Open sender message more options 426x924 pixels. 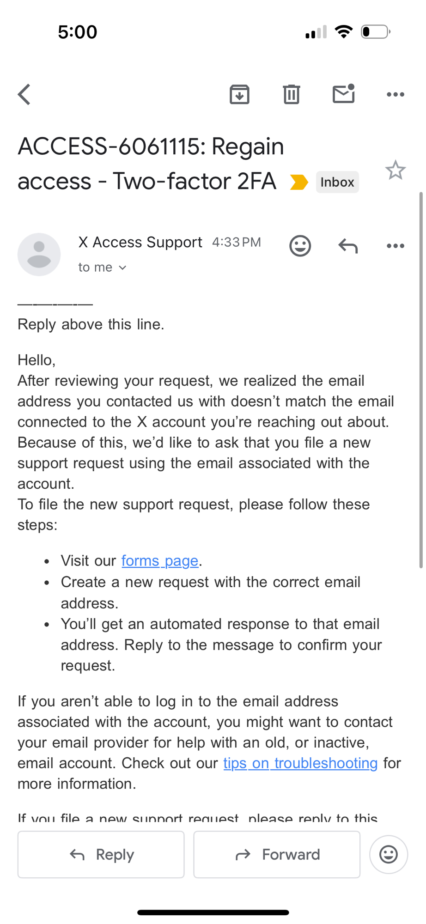396,246
